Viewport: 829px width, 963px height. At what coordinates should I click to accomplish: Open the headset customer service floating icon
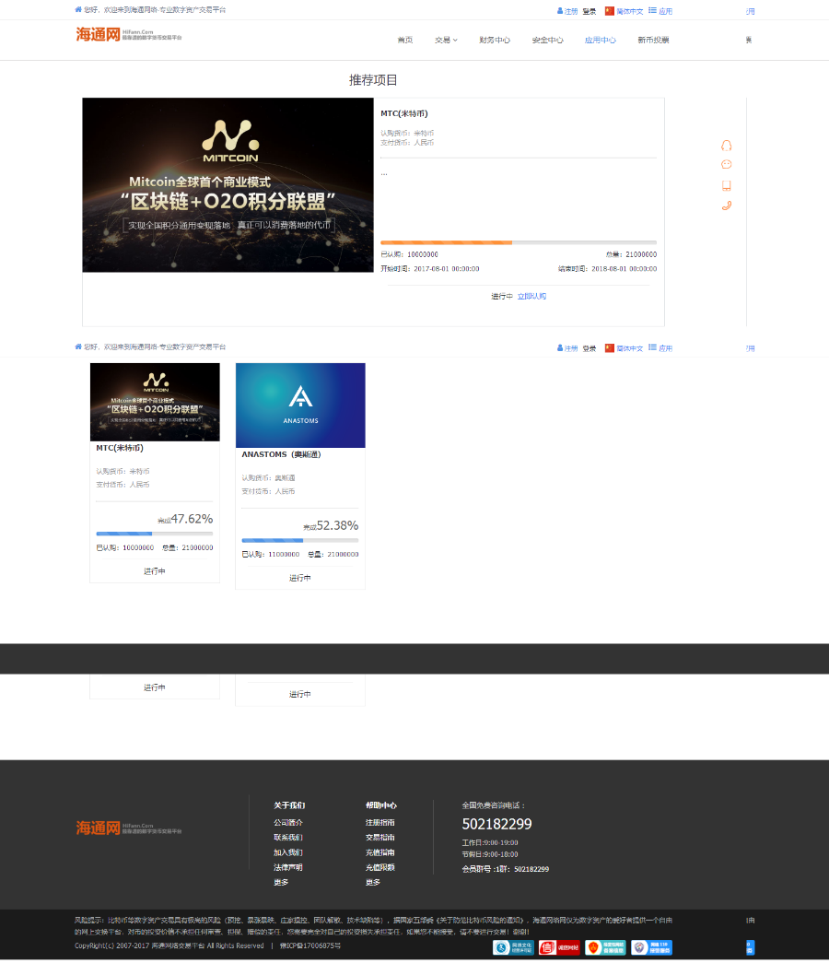pos(727,146)
